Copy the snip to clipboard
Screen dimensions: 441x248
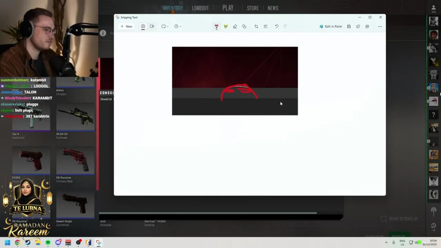tap(358, 27)
